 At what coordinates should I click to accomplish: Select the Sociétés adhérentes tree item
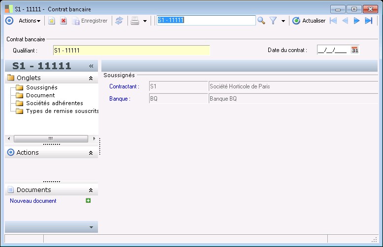(55, 103)
